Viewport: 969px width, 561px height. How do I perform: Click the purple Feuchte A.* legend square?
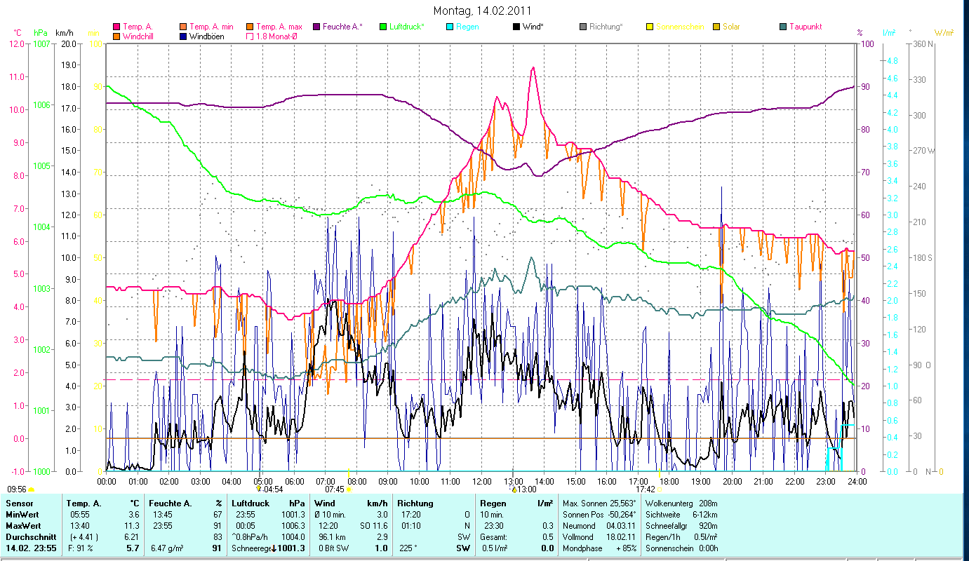coord(316,27)
